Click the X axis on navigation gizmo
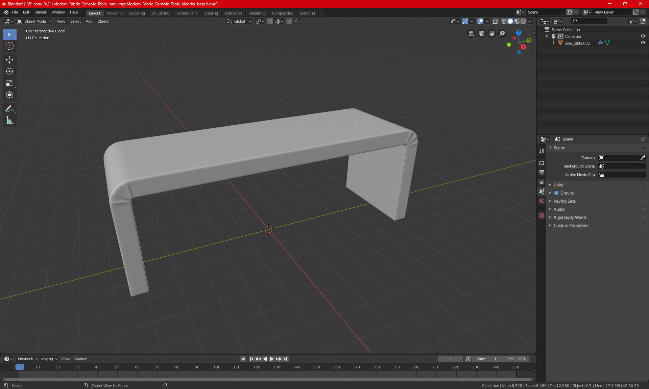 point(523,47)
